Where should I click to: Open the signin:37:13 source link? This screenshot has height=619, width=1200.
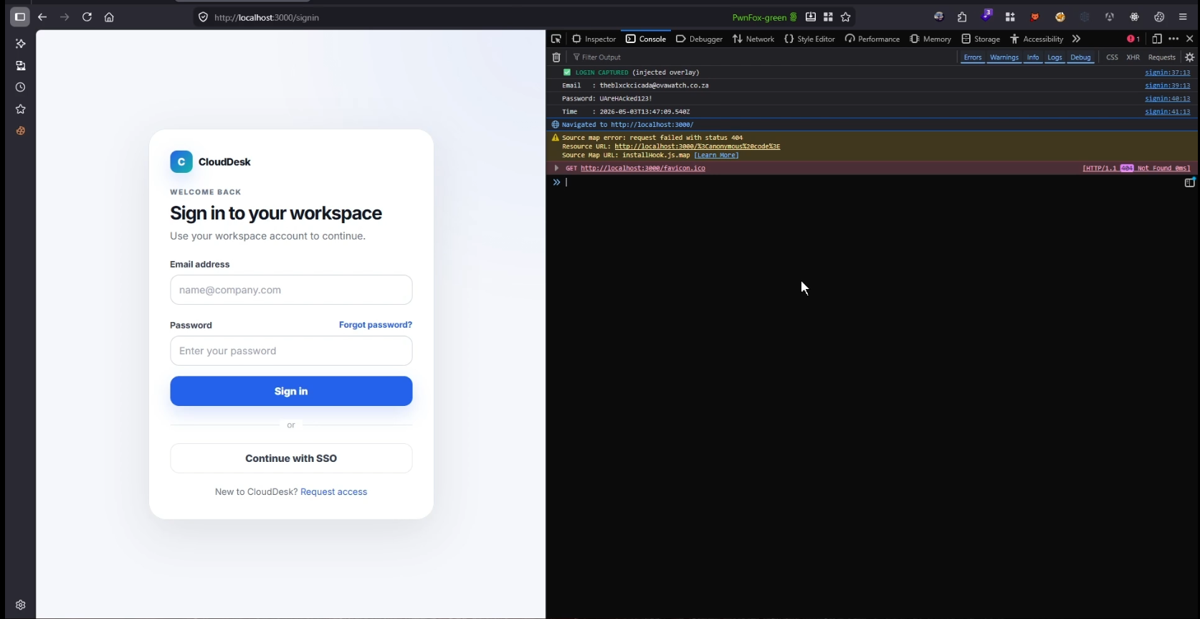click(x=1167, y=72)
